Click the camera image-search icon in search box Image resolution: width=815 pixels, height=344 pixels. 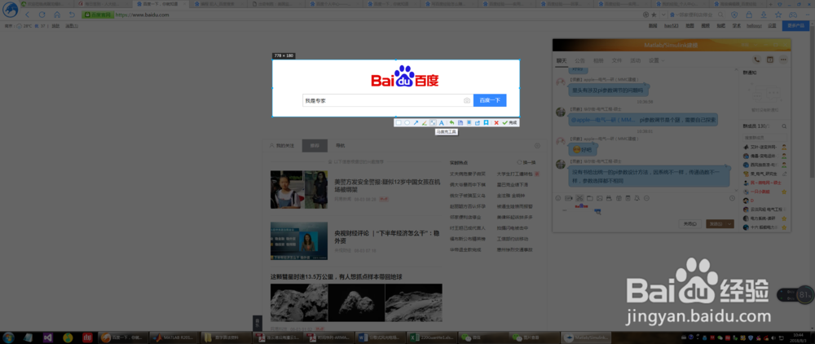(x=467, y=100)
